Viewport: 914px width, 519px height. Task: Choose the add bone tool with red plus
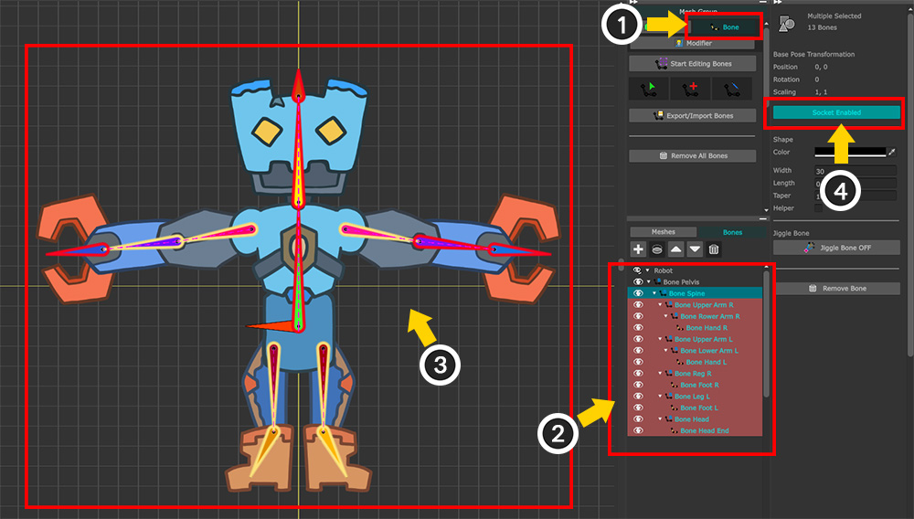point(692,89)
